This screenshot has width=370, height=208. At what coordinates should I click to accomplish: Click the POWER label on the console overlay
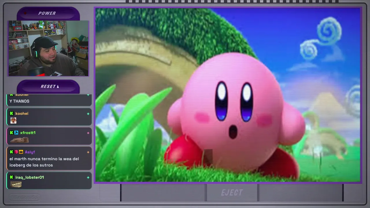coord(47,13)
